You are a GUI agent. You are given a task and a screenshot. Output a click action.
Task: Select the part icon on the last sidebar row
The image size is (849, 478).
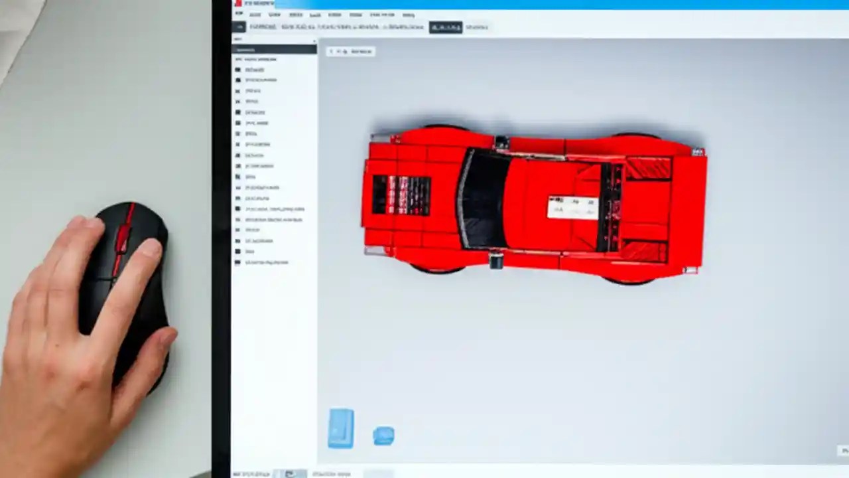[237, 262]
